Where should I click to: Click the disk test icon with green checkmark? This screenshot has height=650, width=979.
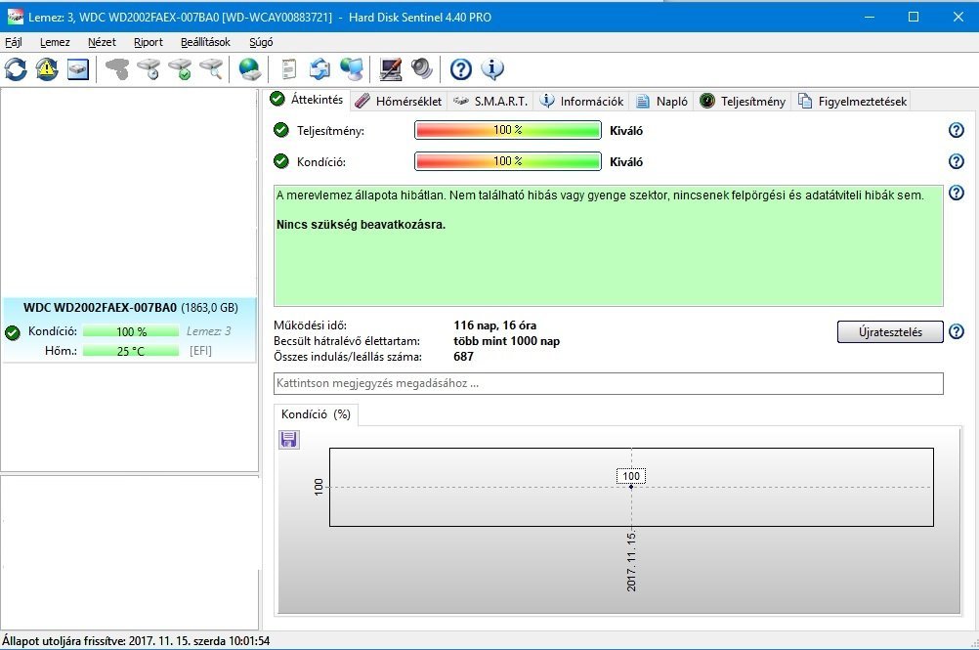pos(181,68)
